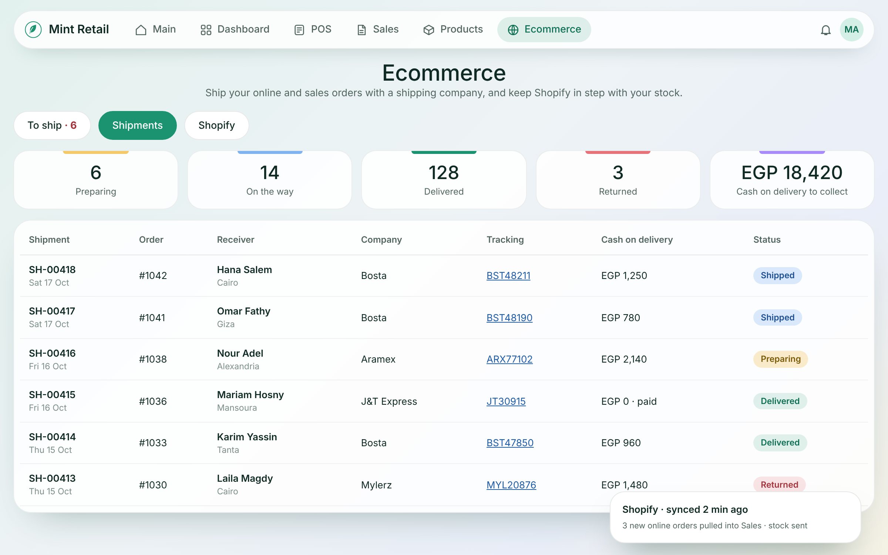Select the Shipments tab
Image resolution: width=888 pixels, height=555 pixels.
[137, 125]
